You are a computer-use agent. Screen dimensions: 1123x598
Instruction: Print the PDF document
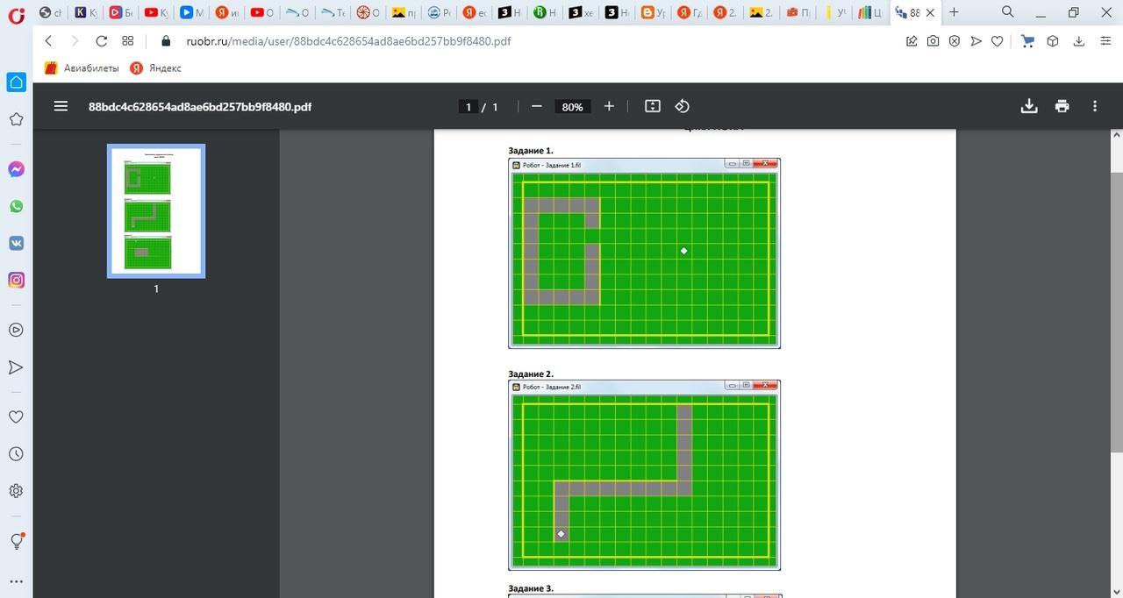pos(1062,106)
